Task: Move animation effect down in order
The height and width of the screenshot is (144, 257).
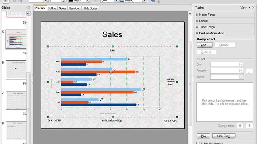Action: (x=249, y=126)
